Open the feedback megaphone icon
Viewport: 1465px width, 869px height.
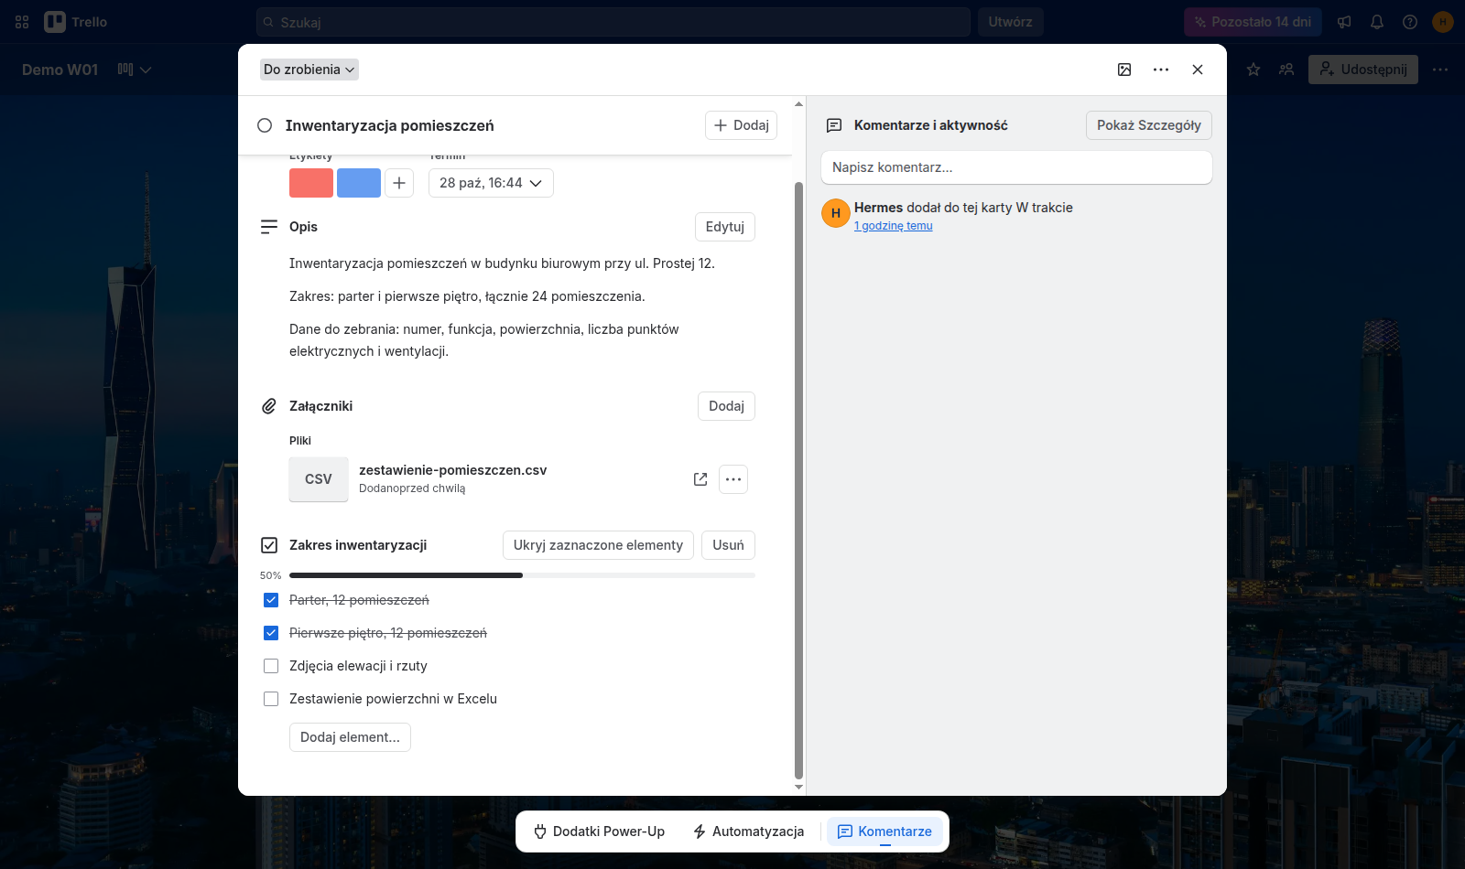click(x=1344, y=22)
